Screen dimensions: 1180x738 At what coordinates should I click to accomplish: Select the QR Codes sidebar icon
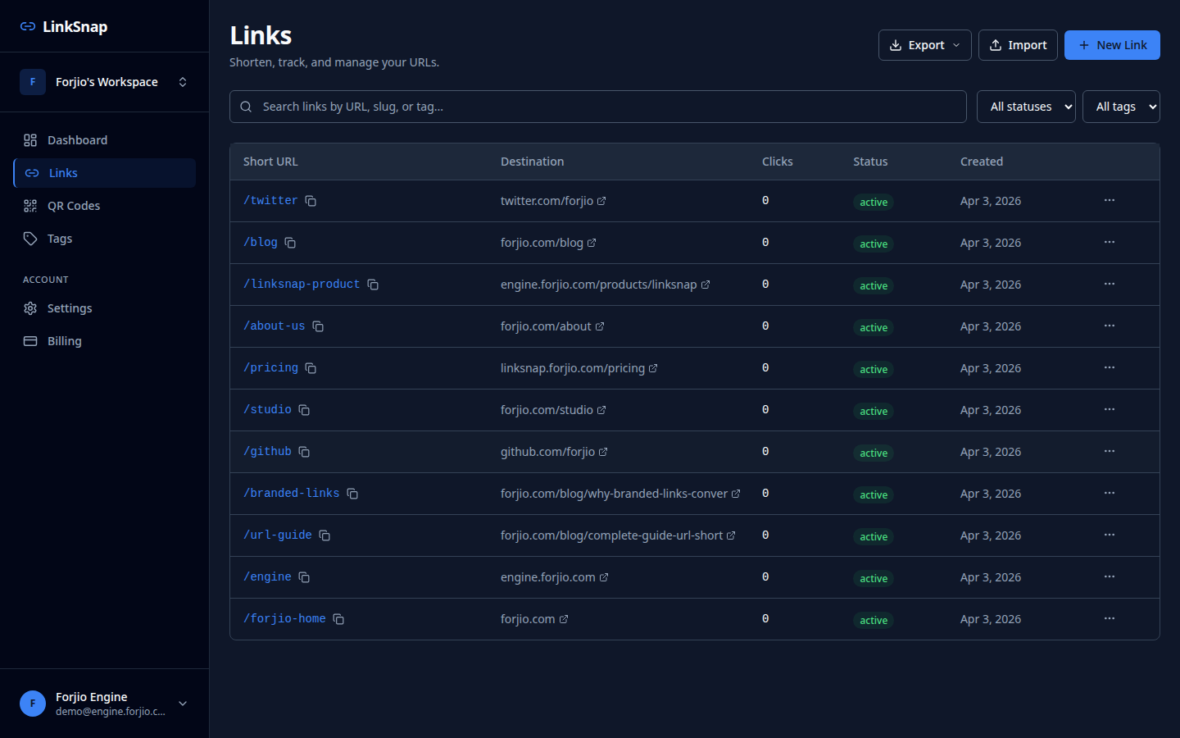click(30, 205)
